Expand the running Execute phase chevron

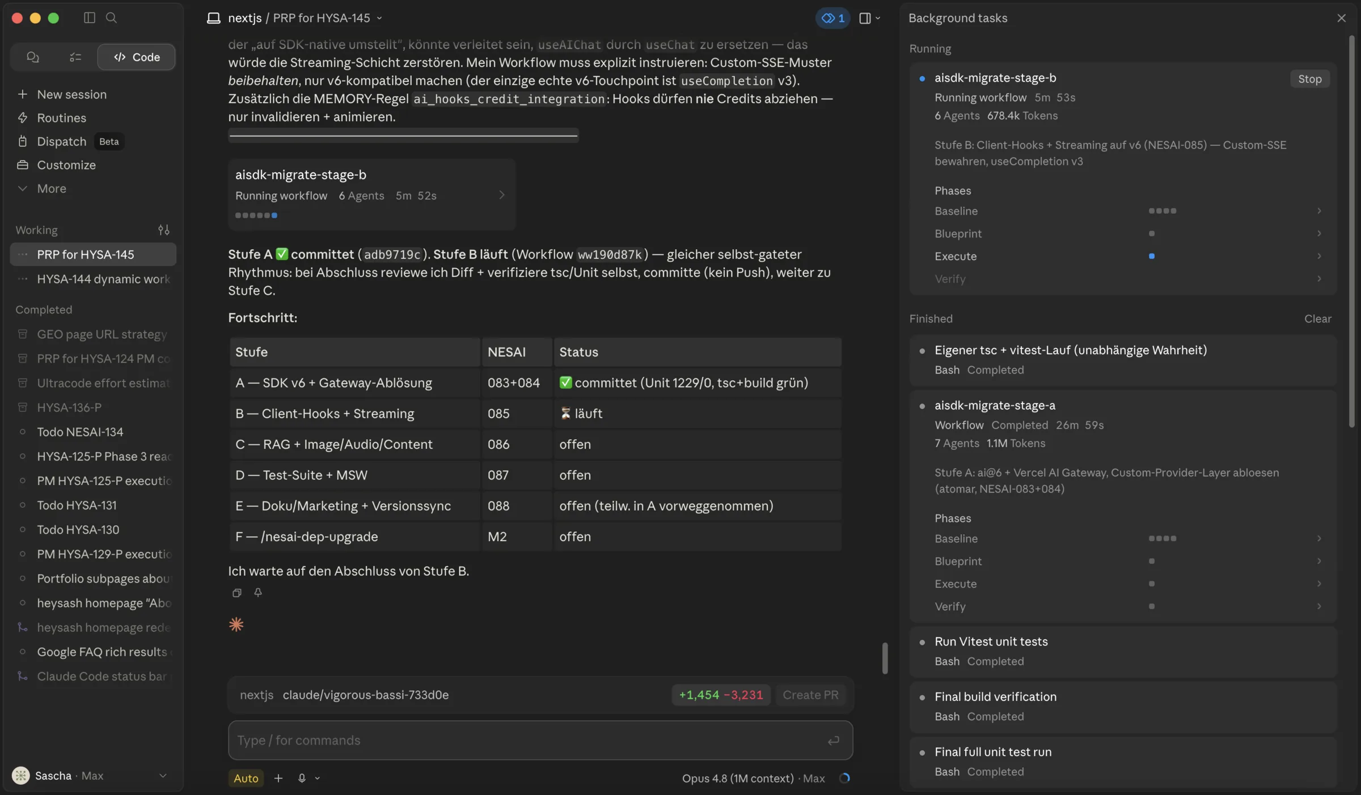(x=1319, y=256)
